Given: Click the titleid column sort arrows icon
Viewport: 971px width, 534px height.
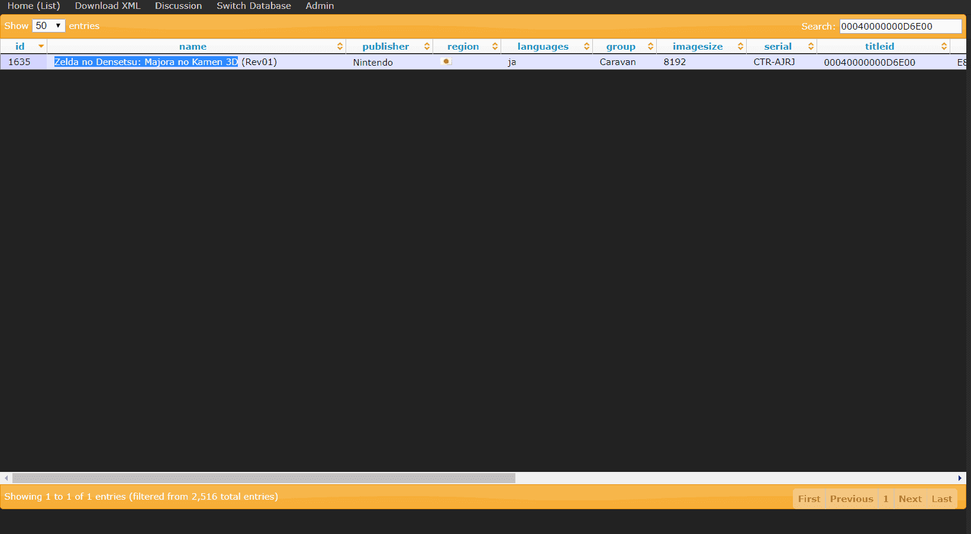Looking at the screenshot, I should click(944, 46).
